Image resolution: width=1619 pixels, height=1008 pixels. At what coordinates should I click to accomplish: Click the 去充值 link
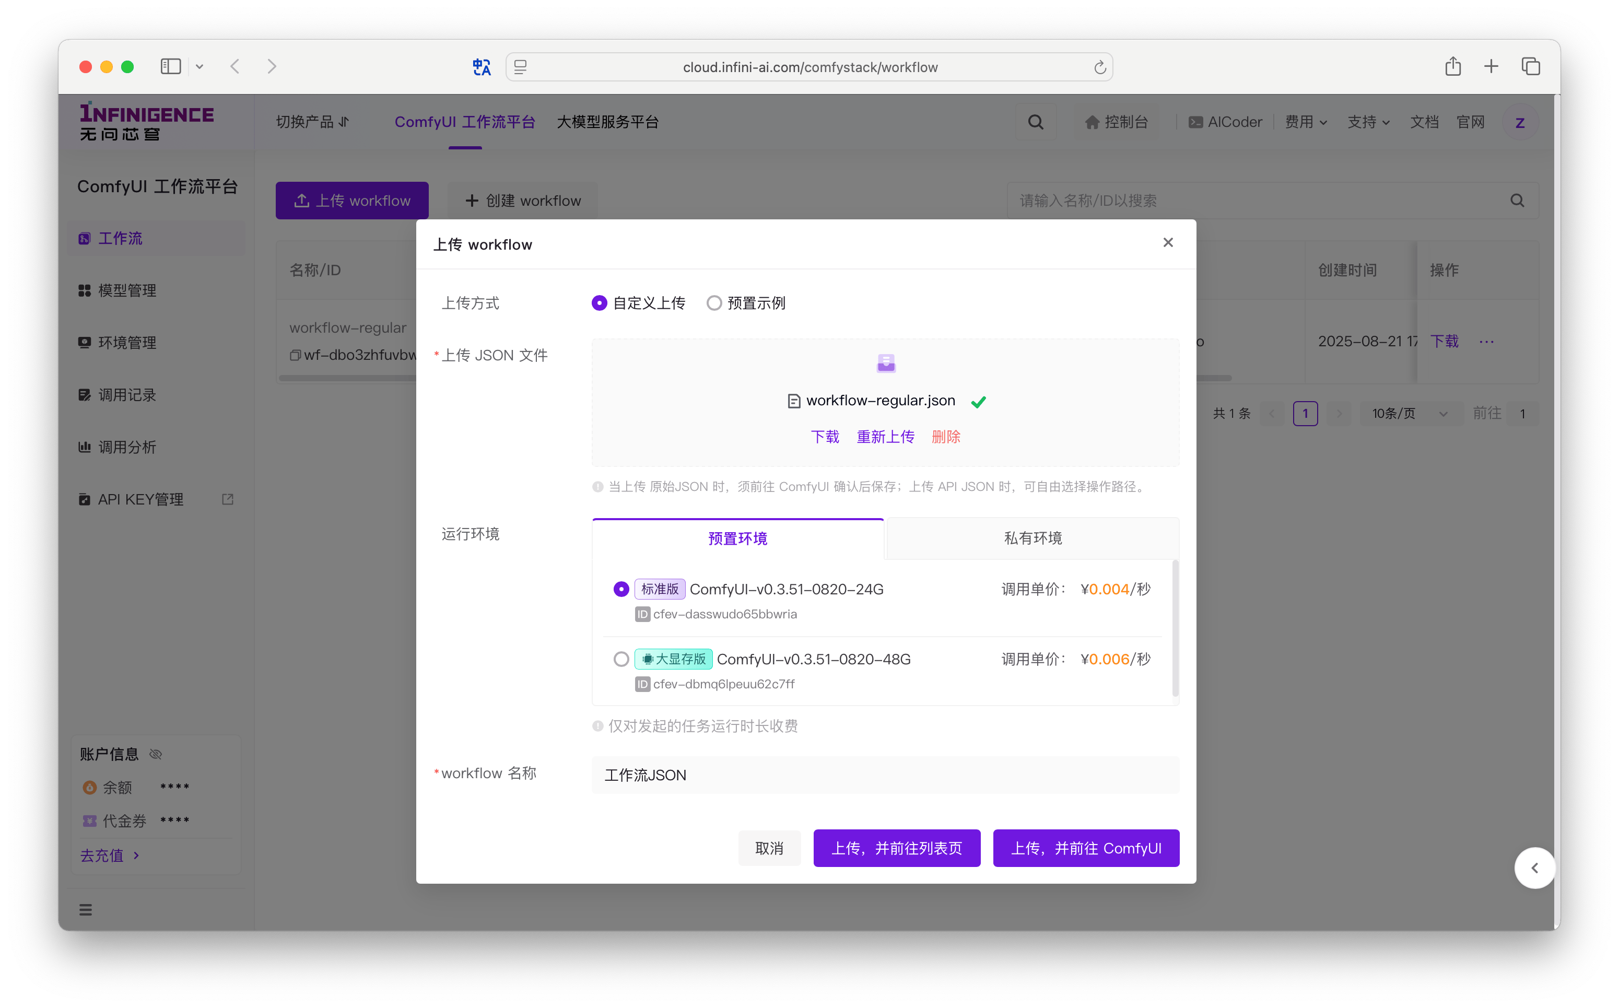tap(110, 855)
